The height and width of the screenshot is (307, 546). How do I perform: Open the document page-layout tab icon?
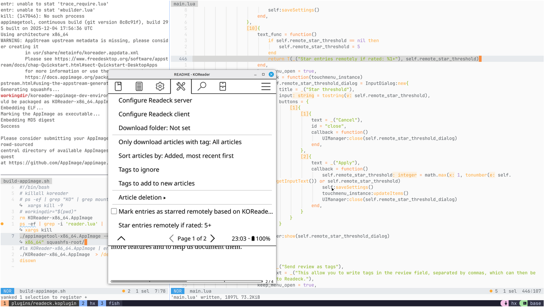tap(139, 86)
